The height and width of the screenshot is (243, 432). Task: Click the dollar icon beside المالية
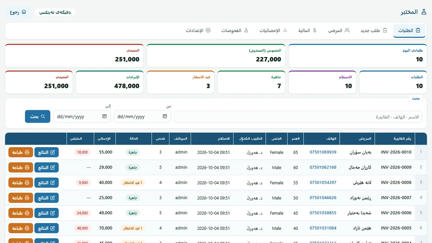point(315,31)
